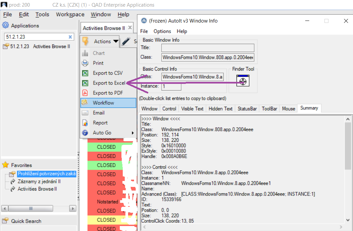353x231 pixels.
Task: Click the shortcut icon beside Záznamy z jednání II
Action: pyautogui.click(x=13, y=181)
